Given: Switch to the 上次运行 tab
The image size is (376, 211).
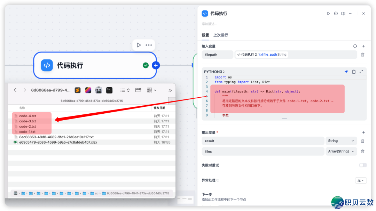Looking at the screenshot, I should [x=221, y=35].
